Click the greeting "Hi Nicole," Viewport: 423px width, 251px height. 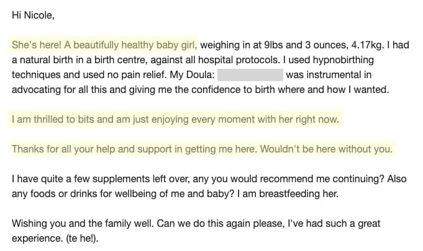[x=33, y=15]
